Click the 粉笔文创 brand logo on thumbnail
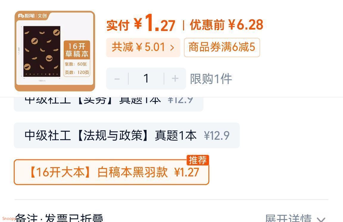This screenshot has height=222, width=343. (x=32, y=16)
